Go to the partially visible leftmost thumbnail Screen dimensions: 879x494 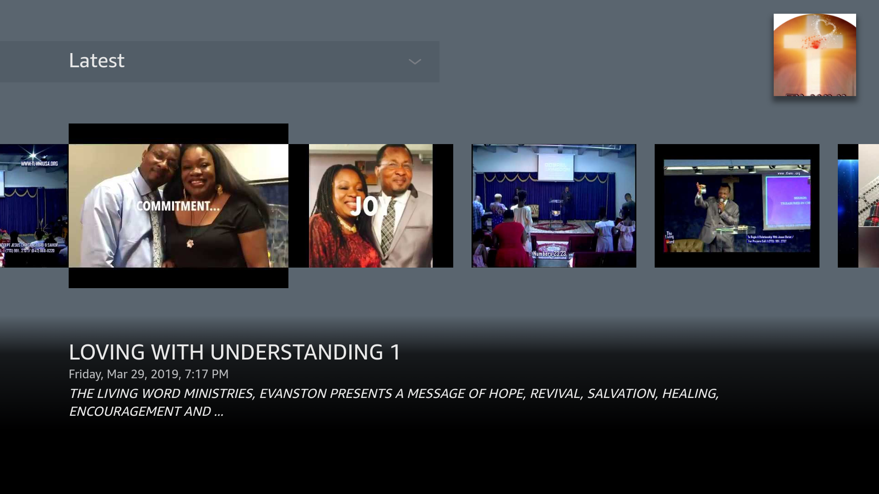34,206
